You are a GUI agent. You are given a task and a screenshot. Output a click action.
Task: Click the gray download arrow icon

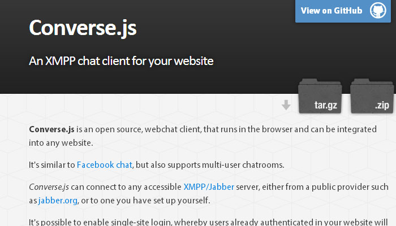coord(286,105)
